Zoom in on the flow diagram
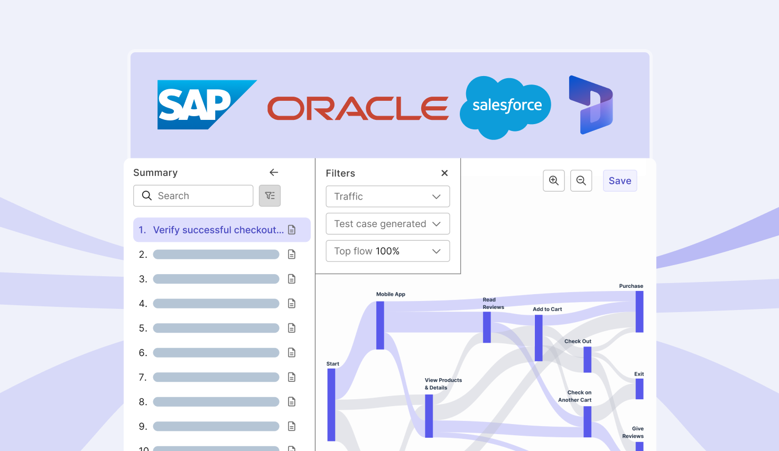The image size is (779, 451). pyautogui.click(x=554, y=181)
